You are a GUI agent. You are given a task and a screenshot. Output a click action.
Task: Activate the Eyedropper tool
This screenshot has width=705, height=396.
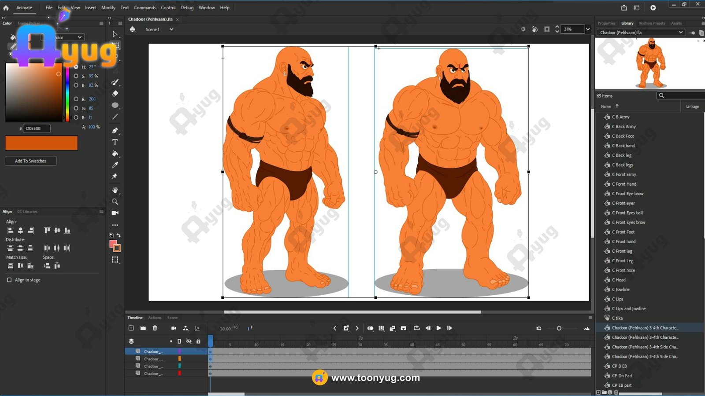[x=115, y=165]
